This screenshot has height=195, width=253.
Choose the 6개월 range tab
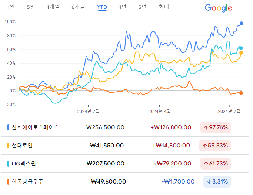click(78, 7)
